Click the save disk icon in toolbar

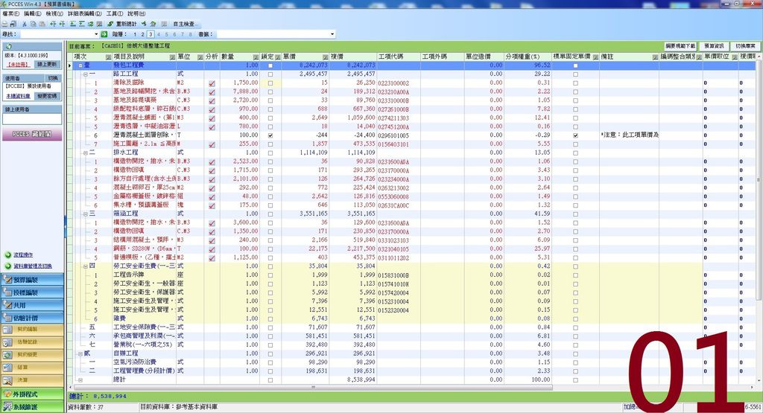point(13,24)
